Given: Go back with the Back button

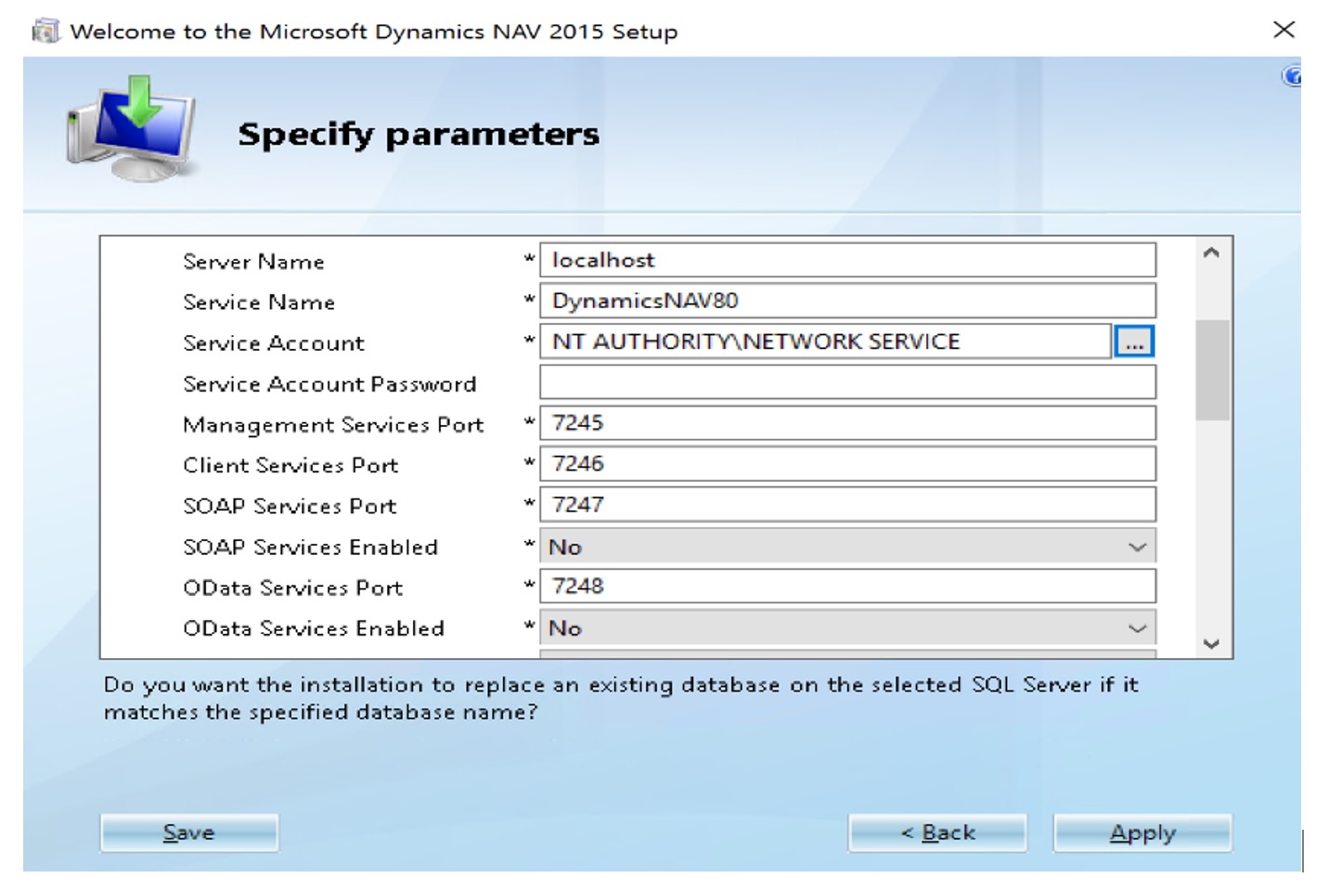Looking at the screenshot, I should click(x=937, y=833).
